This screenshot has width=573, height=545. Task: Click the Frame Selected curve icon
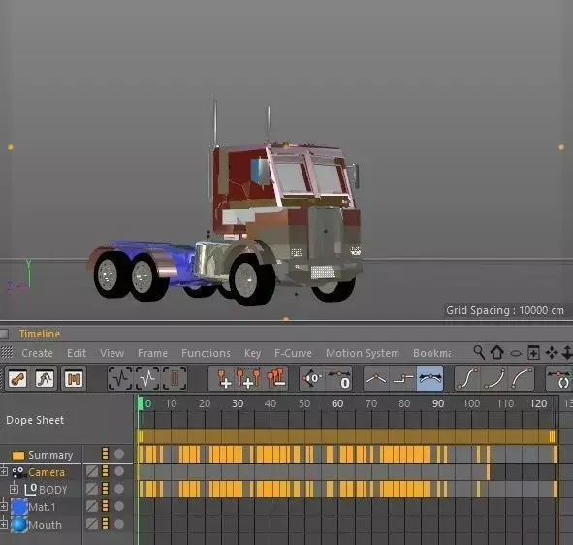147,378
